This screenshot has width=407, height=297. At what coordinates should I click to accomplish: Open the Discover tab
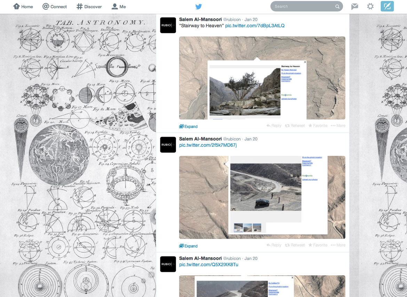point(89,7)
